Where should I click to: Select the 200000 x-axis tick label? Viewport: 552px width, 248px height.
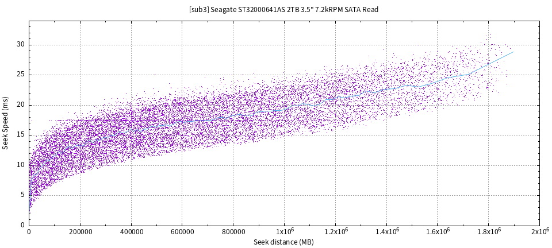click(80, 232)
